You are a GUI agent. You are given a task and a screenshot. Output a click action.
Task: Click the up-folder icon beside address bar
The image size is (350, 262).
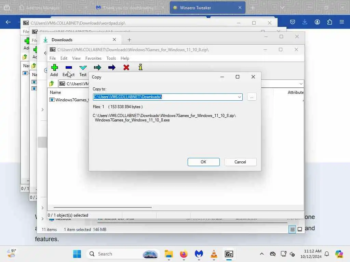52,84
